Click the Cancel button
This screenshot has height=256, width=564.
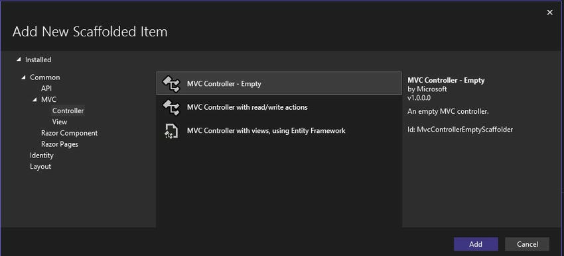(x=528, y=244)
